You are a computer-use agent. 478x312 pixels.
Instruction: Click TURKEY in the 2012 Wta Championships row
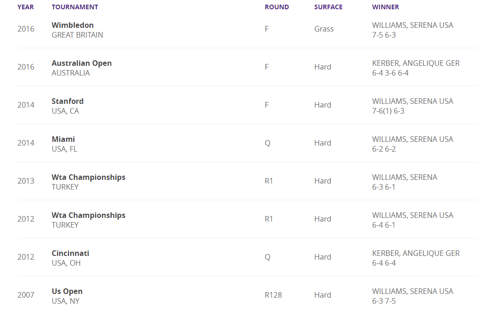(x=65, y=225)
